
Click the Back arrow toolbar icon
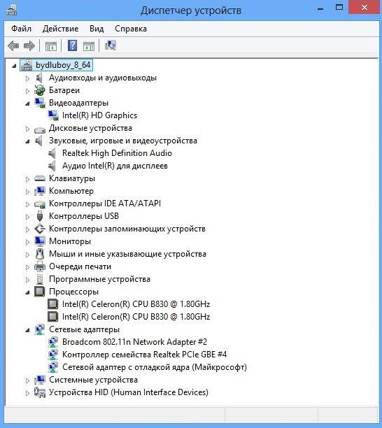[13, 45]
